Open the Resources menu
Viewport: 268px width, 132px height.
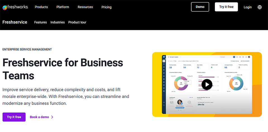point(85,7)
